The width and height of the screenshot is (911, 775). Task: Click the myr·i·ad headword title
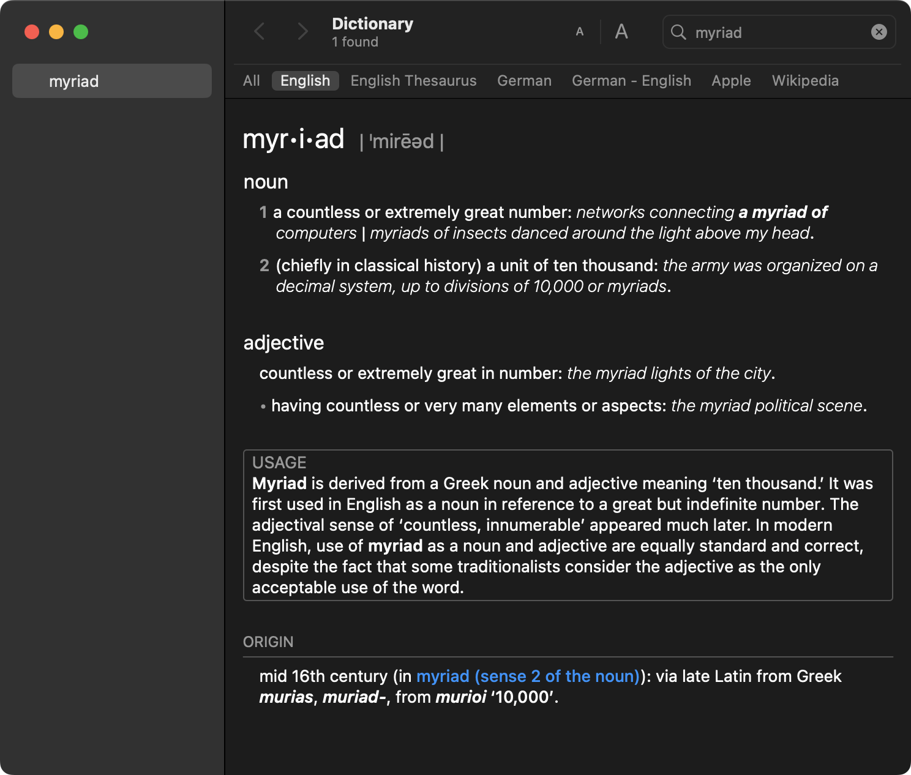(293, 140)
